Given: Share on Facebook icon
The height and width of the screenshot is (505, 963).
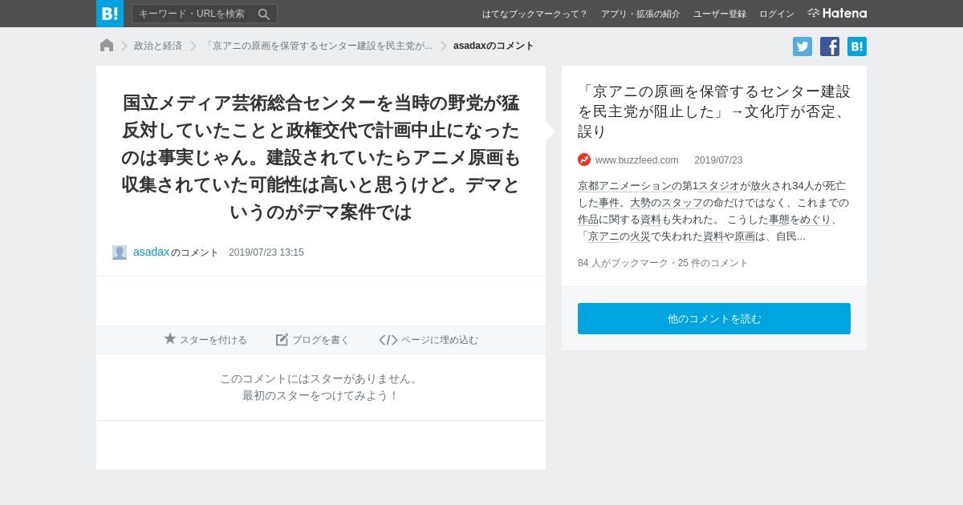Looking at the screenshot, I should [x=830, y=46].
